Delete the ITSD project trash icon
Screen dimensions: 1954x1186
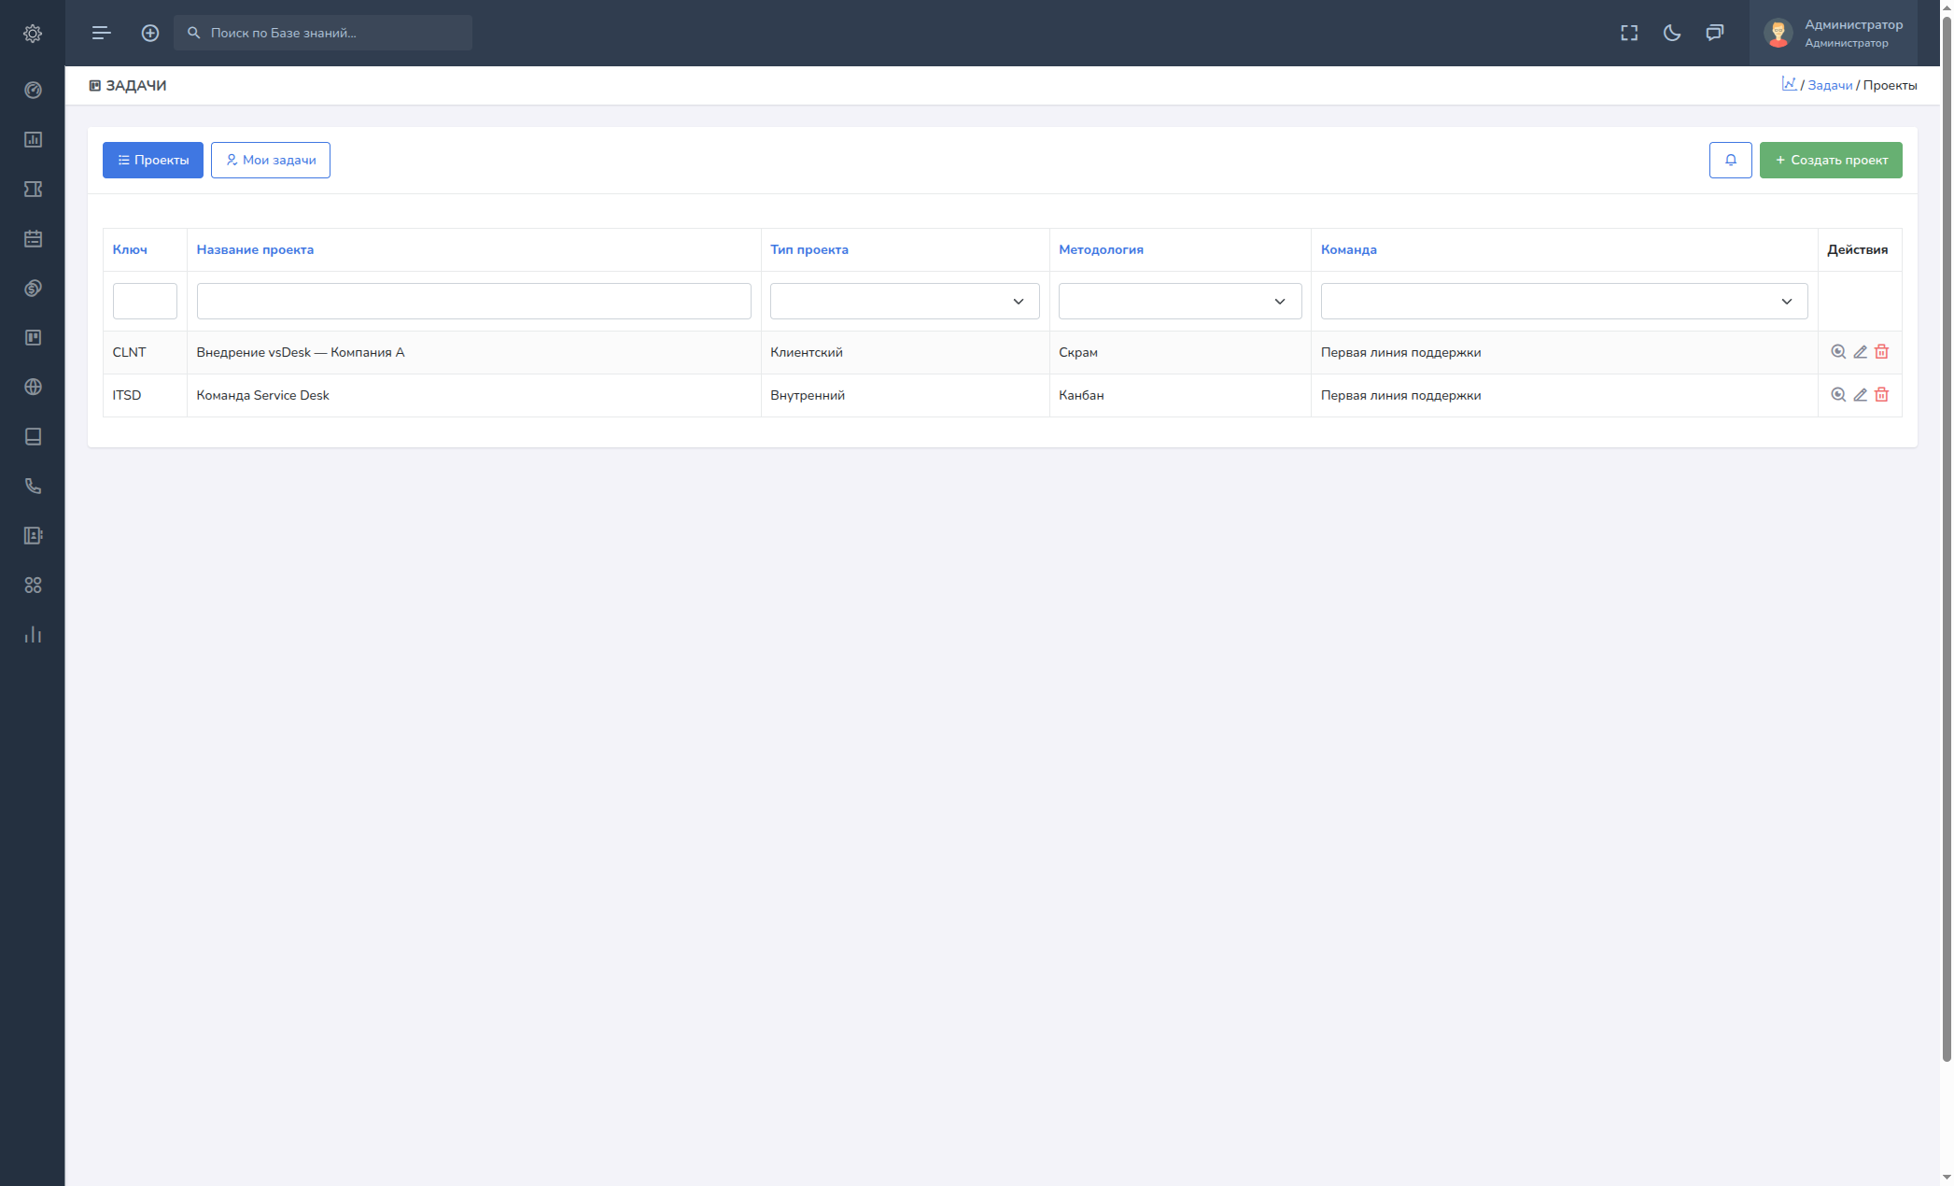point(1881,395)
